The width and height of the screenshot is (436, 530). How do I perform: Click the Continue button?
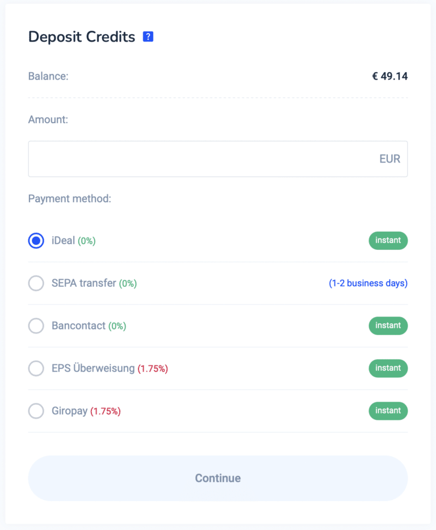(x=218, y=478)
